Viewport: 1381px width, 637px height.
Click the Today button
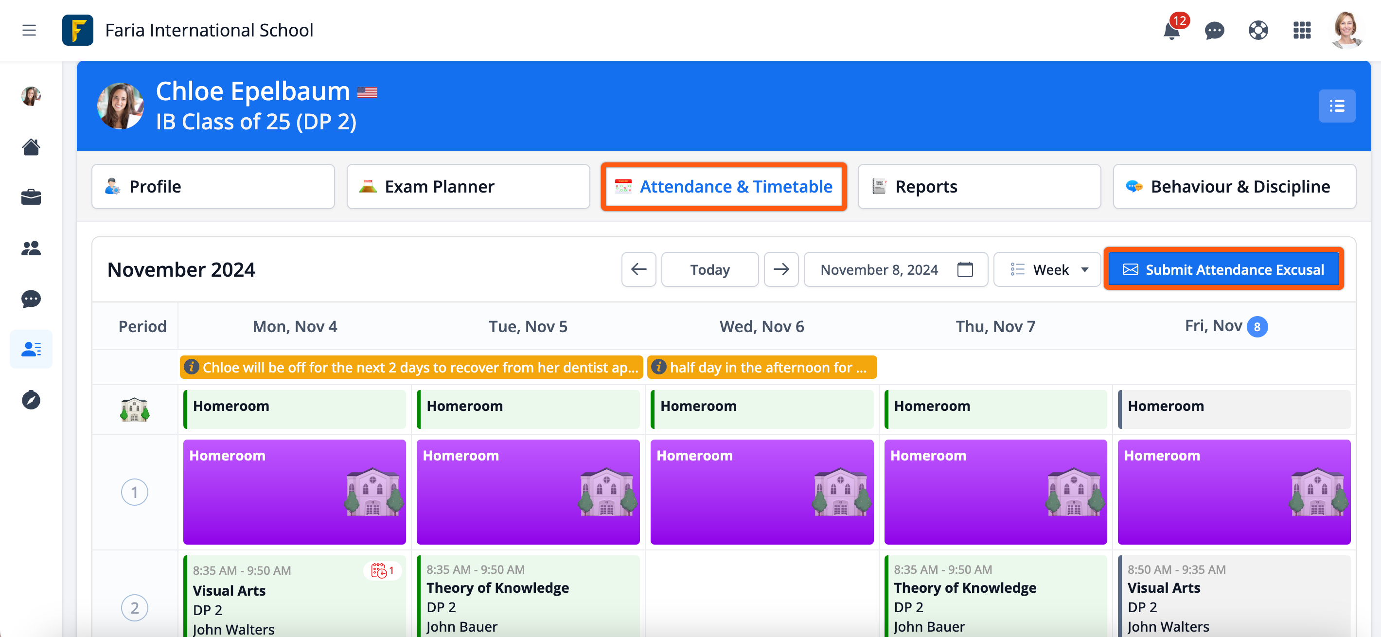pyautogui.click(x=709, y=270)
